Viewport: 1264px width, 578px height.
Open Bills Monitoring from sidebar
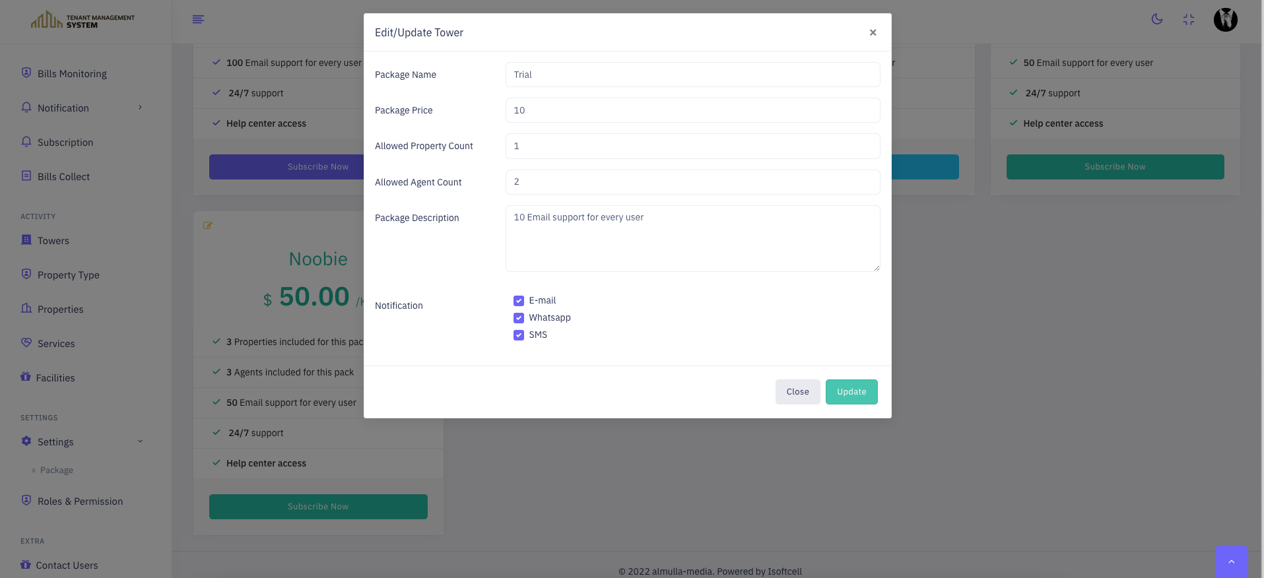[72, 74]
